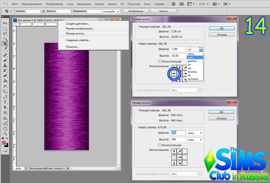Select the Lasso tool

click(x=5, y=34)
